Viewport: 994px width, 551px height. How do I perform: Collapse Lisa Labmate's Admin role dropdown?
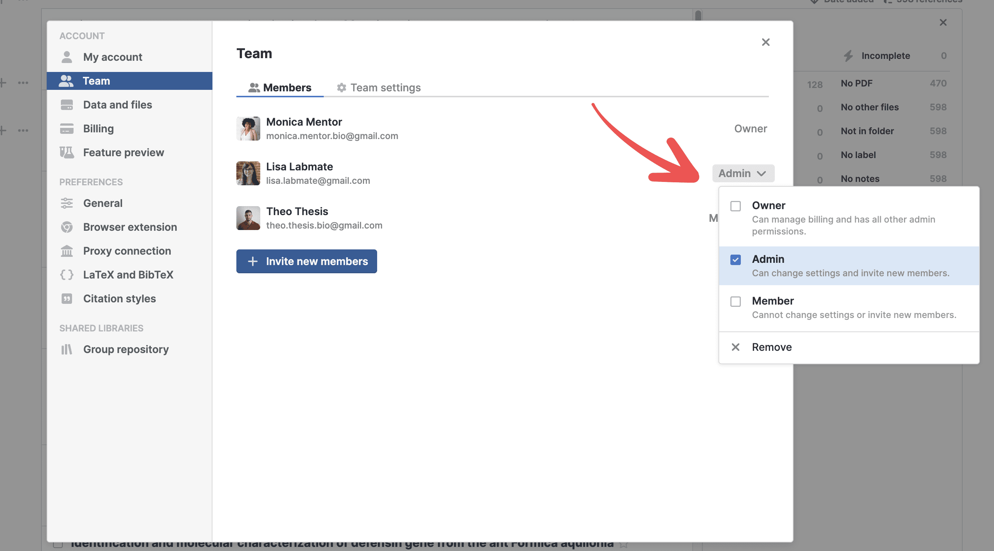click(x=743, y=173)
